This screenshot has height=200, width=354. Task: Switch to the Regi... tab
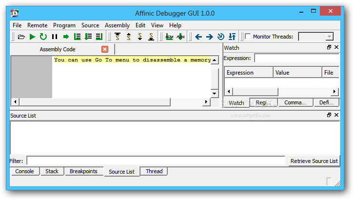coord(263,102)
